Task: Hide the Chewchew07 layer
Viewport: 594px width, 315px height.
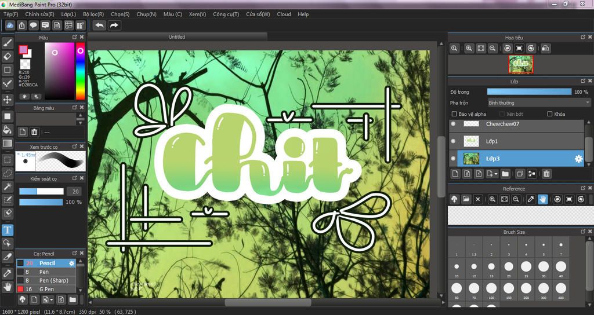Action: (x=454, y=124)
